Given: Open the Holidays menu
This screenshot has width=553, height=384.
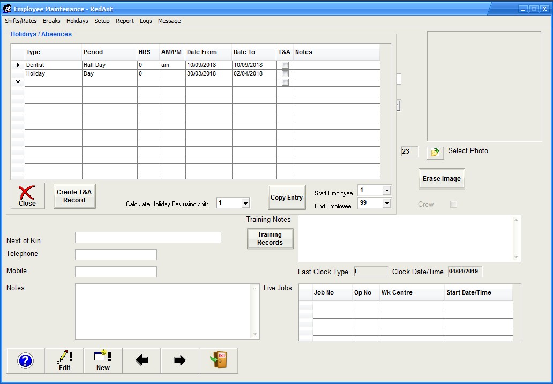Looking at the screenshot, I should pyautogui.click(x=77, y=21).
